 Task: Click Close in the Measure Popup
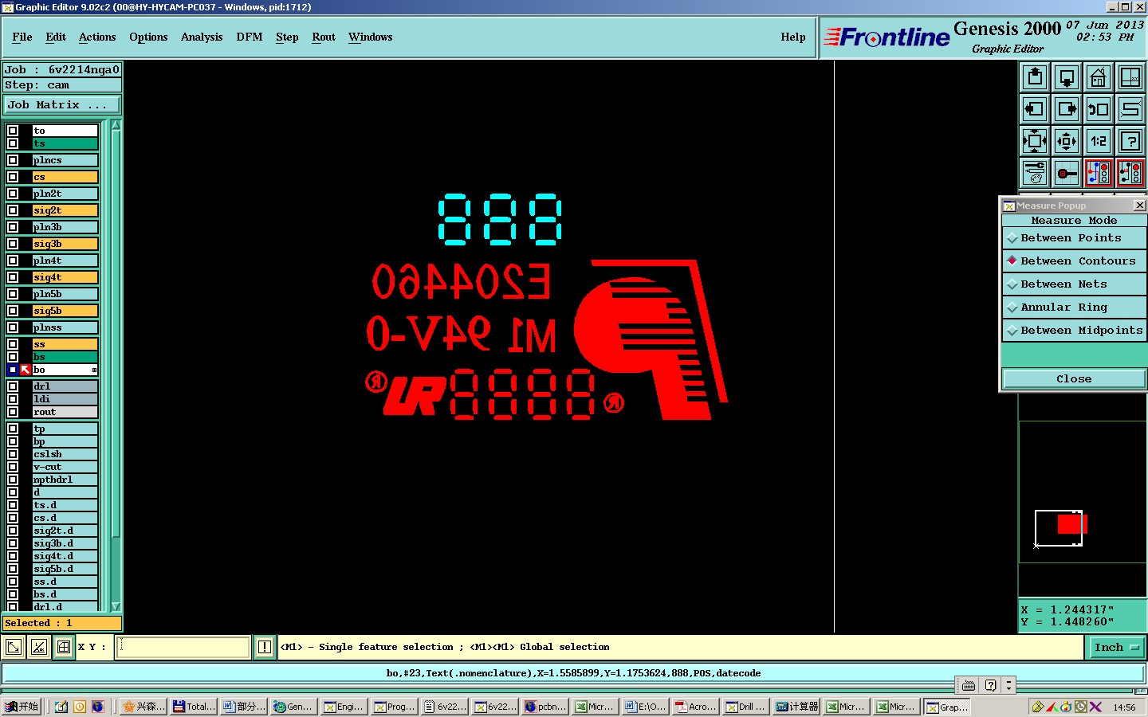(x=1074, y=379)
